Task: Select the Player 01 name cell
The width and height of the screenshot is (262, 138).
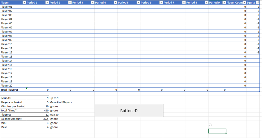Action: 13,7
